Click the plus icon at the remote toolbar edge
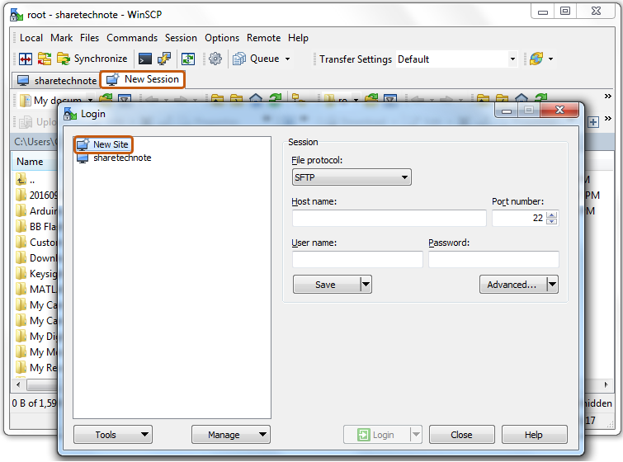 (593, 122)
